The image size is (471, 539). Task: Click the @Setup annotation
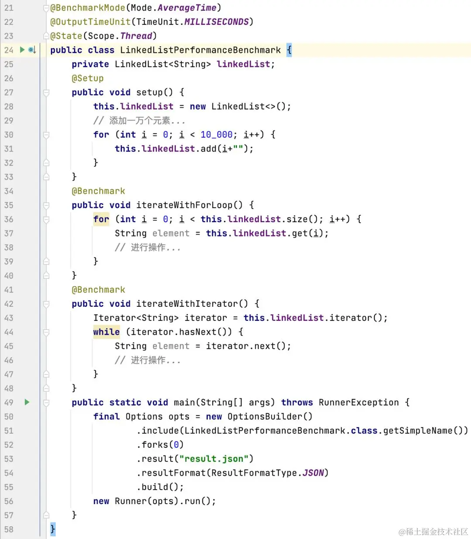(88, 78)
